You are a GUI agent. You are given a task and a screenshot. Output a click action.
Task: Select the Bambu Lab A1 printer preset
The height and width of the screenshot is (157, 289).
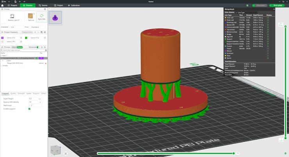(12, 17)
